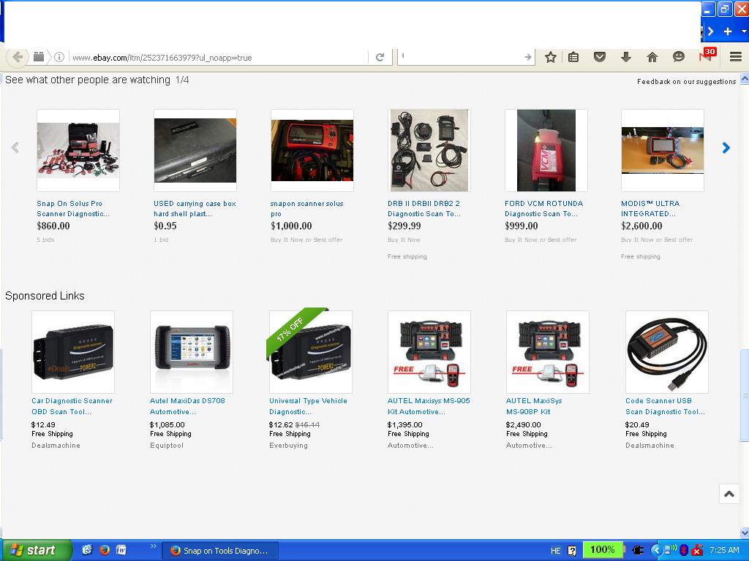
Task: Go to the home page icon
Action: point(652,57)
